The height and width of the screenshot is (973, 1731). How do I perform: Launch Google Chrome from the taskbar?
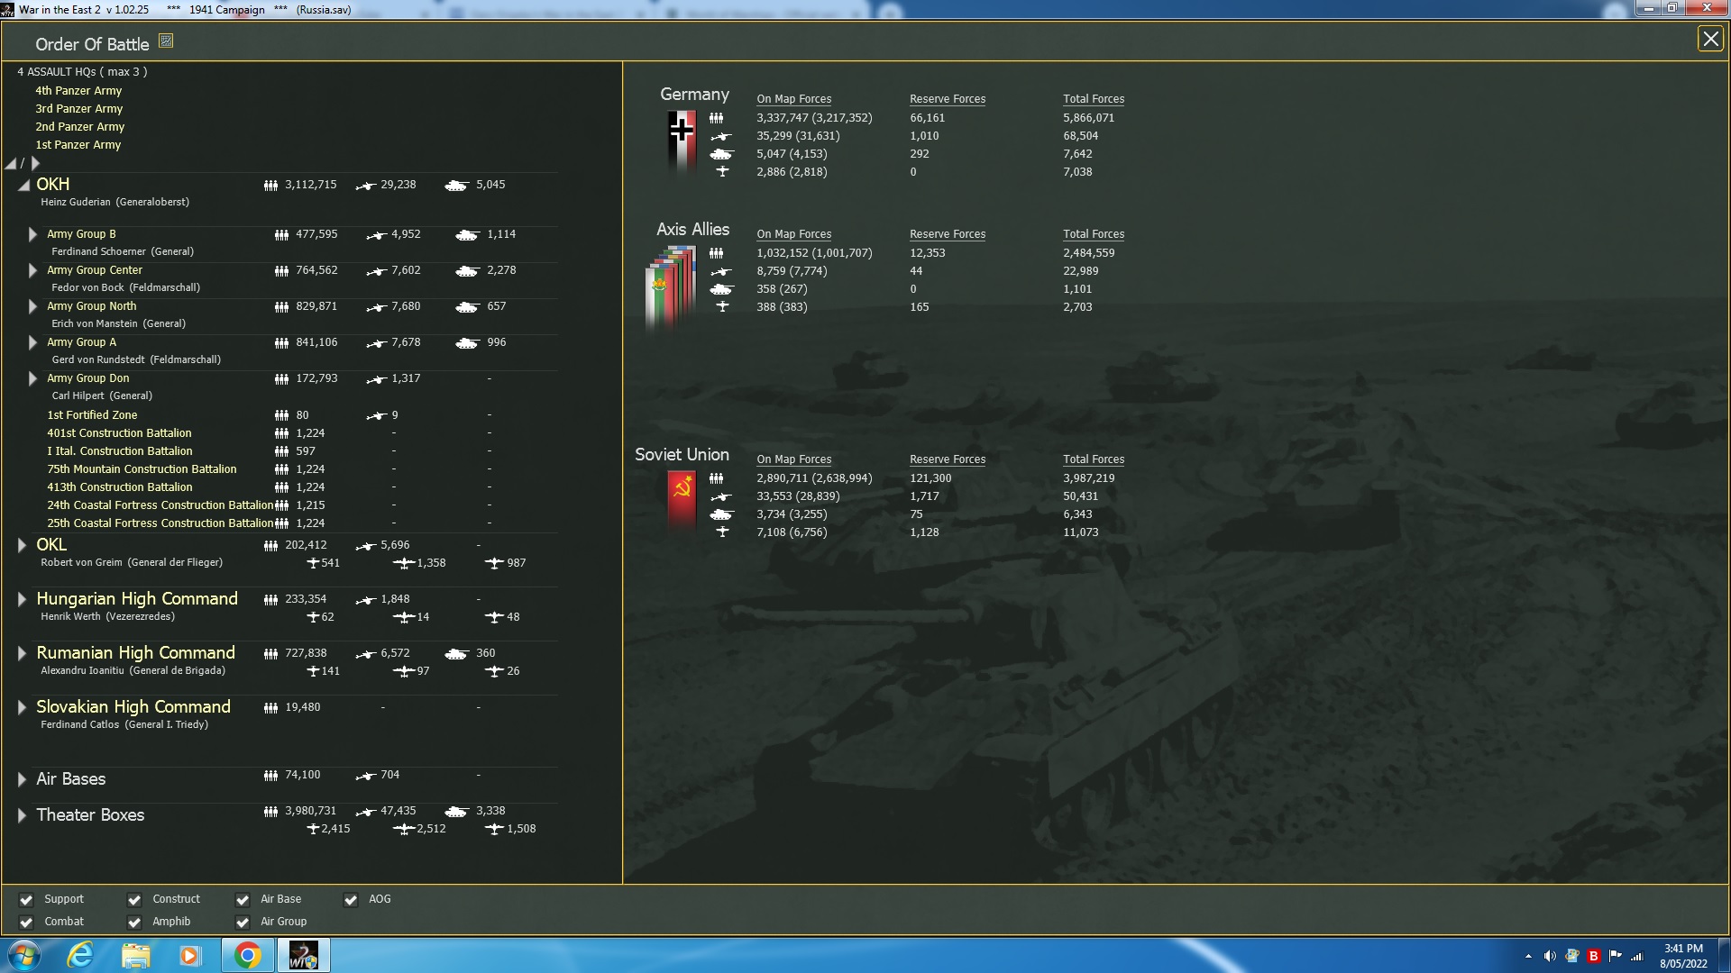[248, 955]
